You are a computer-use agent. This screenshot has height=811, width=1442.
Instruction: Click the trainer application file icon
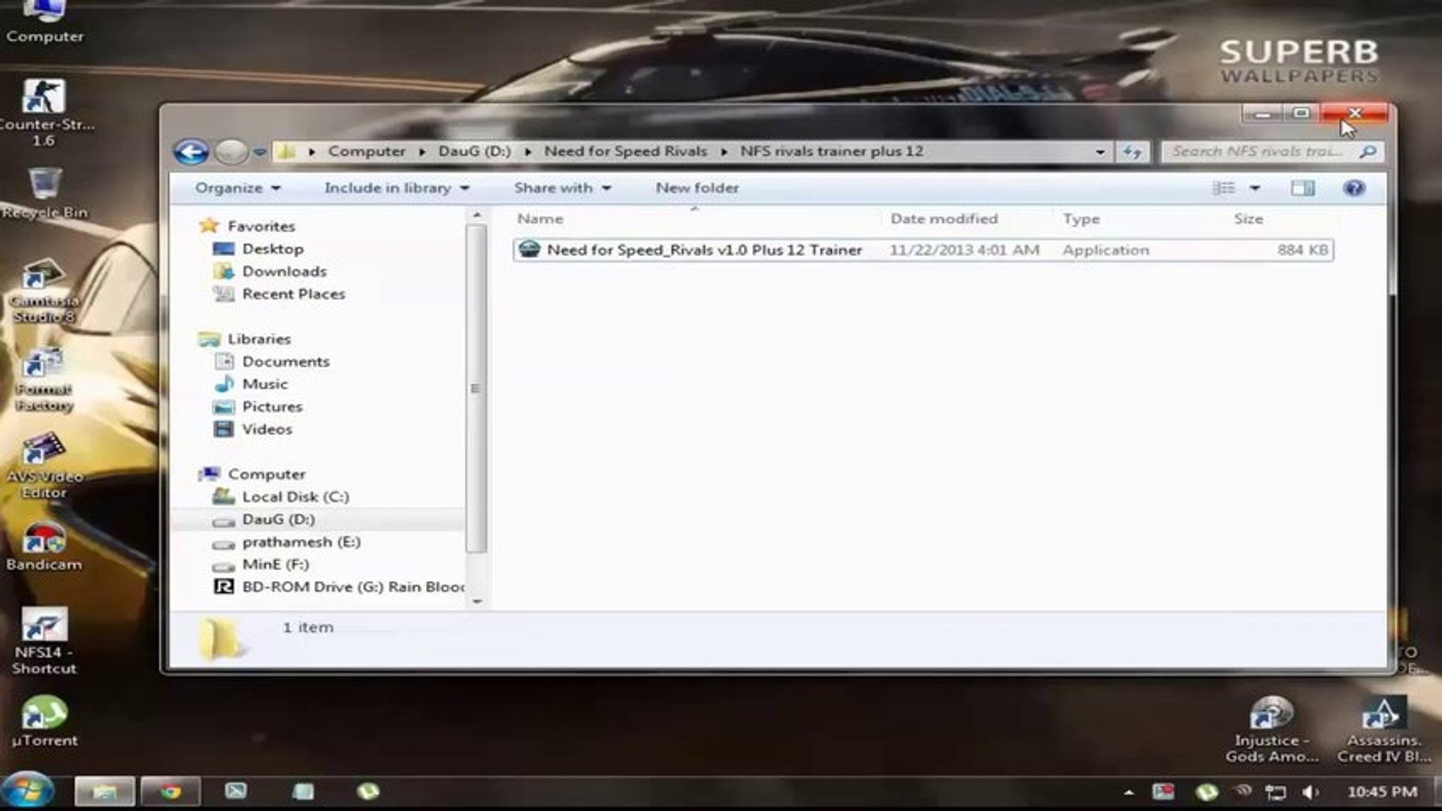tap(530, 249)
